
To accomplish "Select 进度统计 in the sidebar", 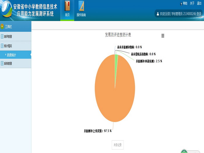I will 12,55.
